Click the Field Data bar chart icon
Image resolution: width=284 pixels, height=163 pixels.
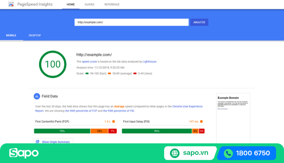click(37, 96)
